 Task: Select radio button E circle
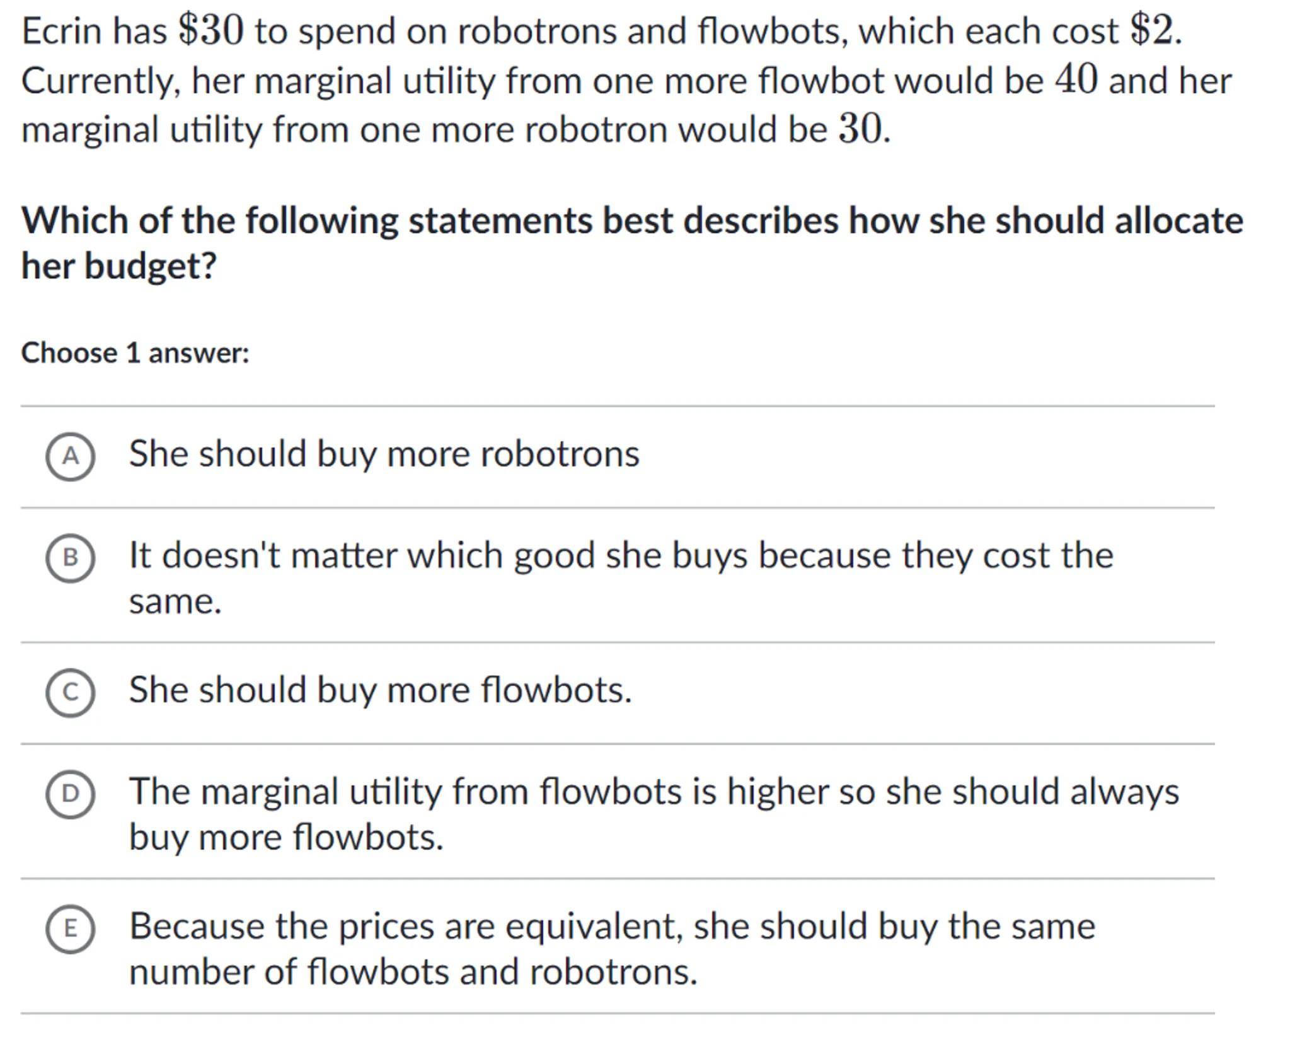[70, 928]
